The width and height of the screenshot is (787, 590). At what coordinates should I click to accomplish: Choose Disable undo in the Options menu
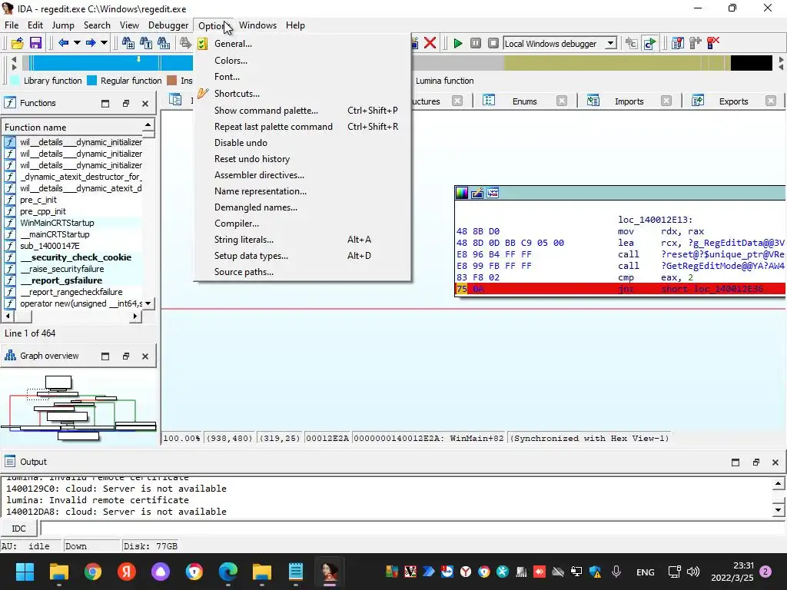(x=302, y=142)
